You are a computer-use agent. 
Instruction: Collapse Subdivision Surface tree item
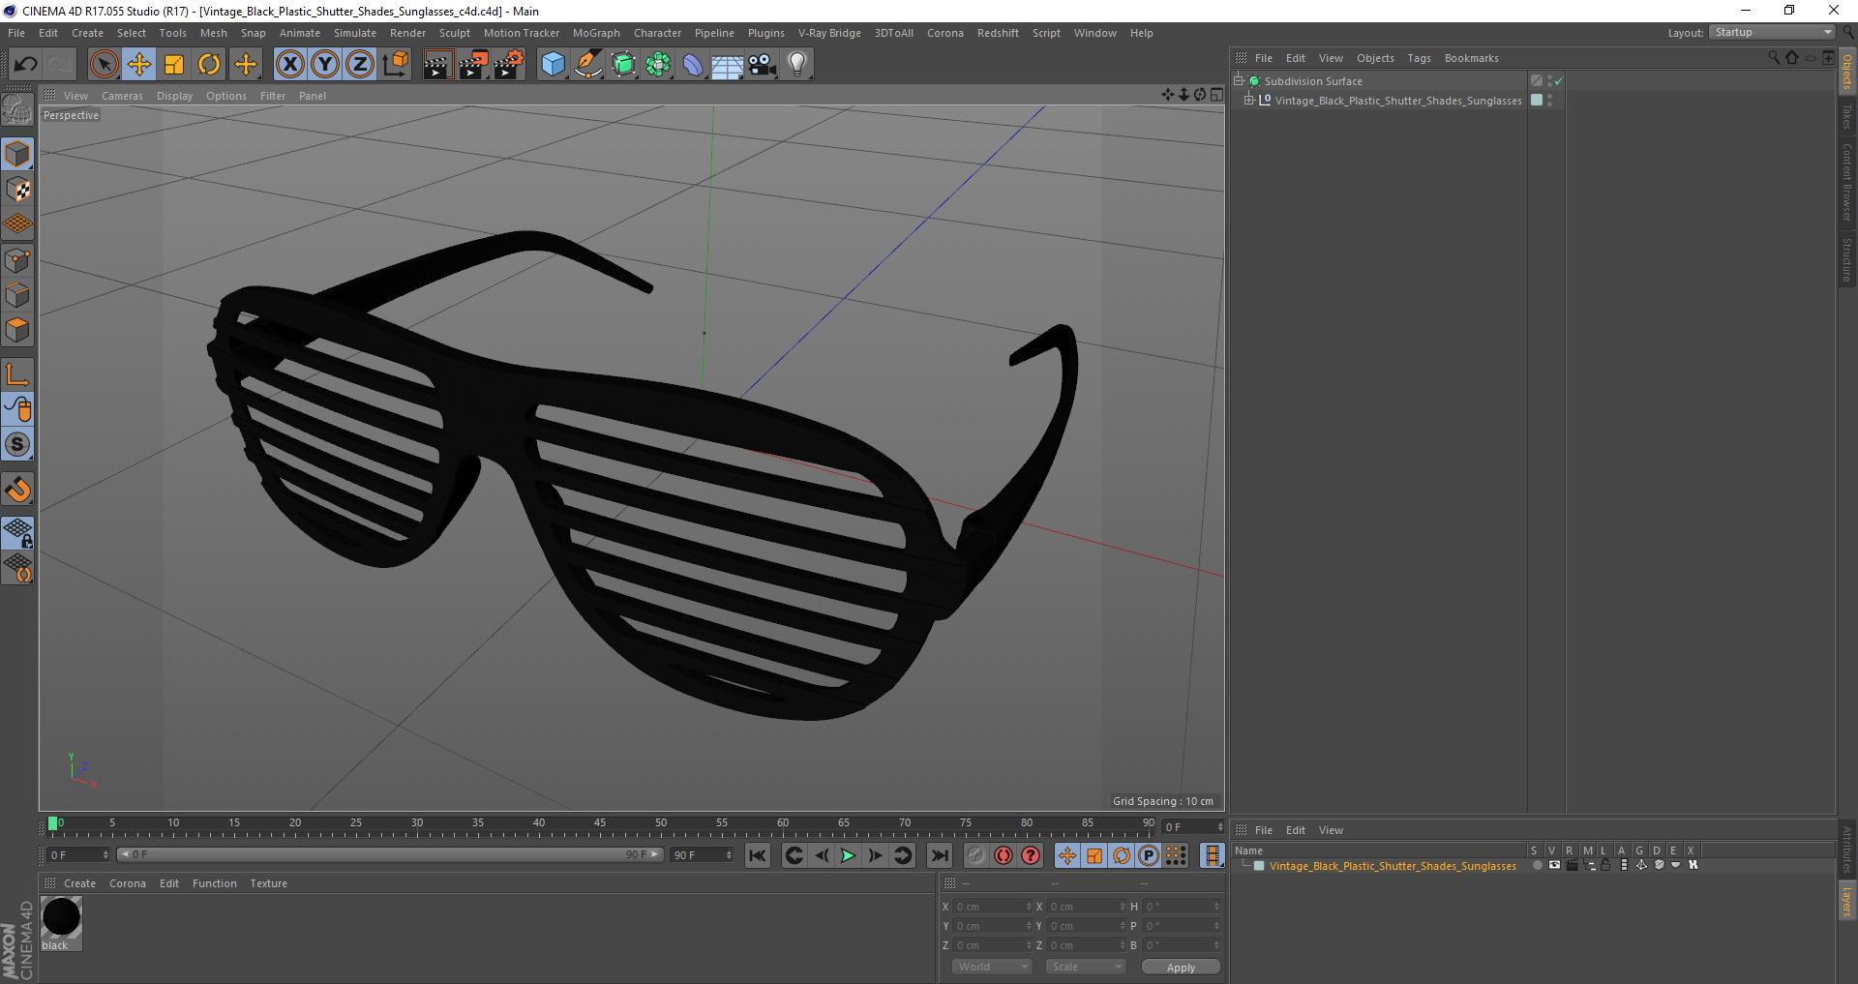click(x=1238, y=81)
